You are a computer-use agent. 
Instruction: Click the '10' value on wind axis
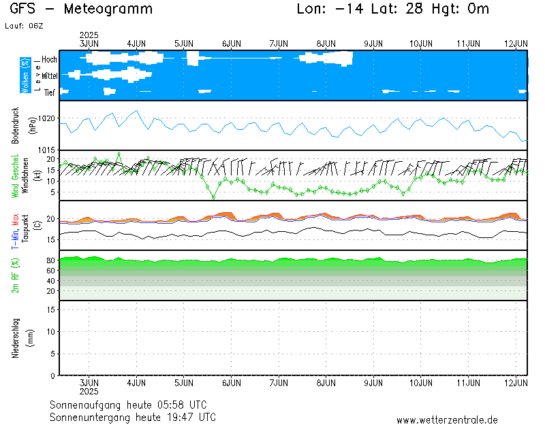tap(51, 181)
